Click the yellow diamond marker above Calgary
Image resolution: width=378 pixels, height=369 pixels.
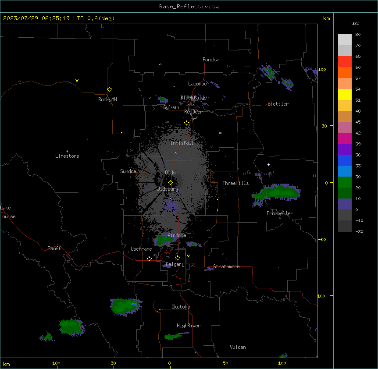tap(178, 258)
